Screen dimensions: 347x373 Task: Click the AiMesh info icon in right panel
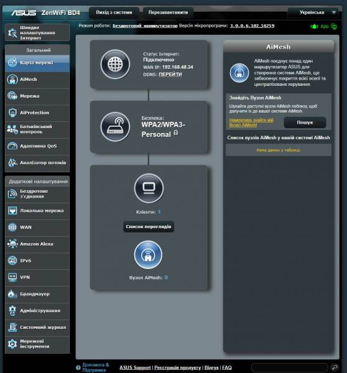click(x=239, y=73)
